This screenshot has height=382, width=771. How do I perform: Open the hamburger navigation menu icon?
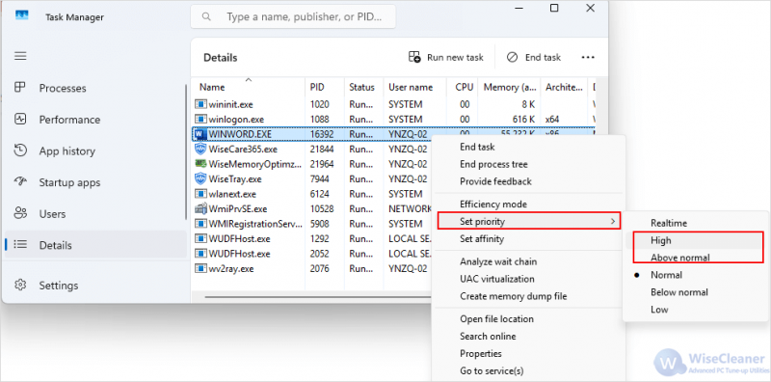20,56
